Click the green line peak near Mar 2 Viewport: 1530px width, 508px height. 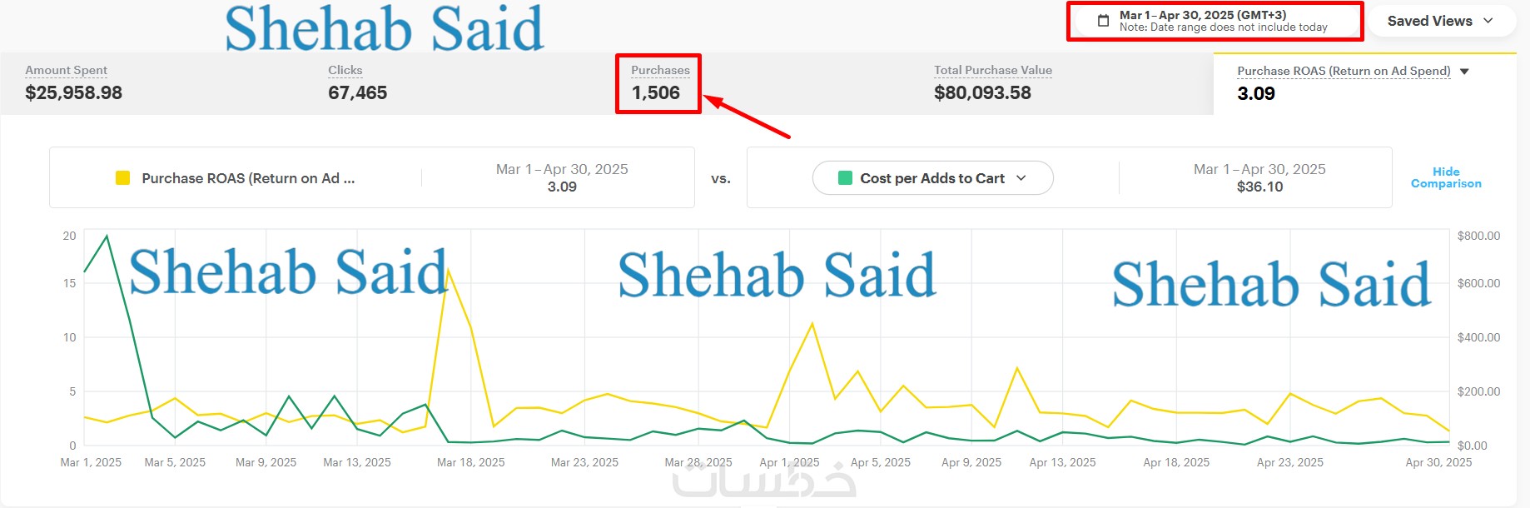[x=107, y=237]
